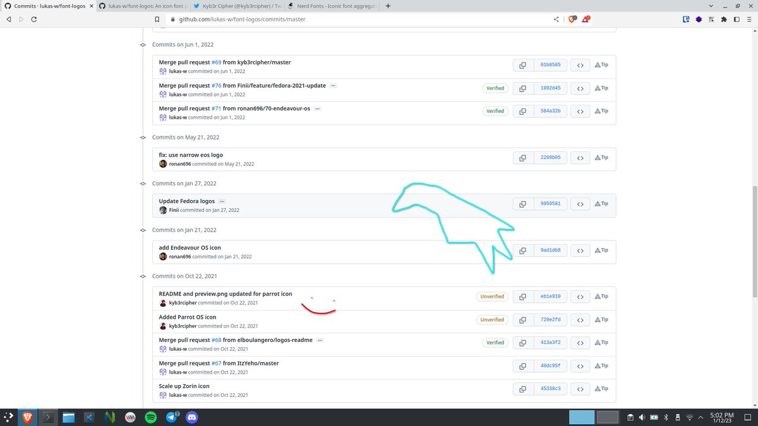Viewport: 758px width, 426px height.
Task: Open the volume control in system tray
Action: (x=642, y=417)
